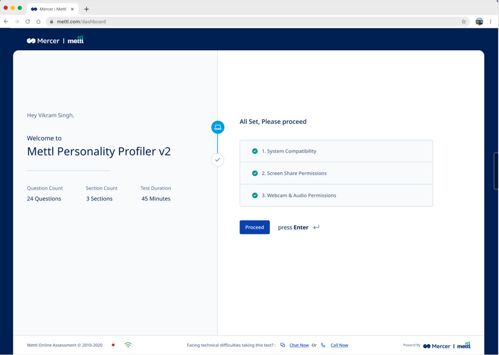Screen dimensions: 499x355
Task: Select the '2. Screen Share Permissions' row text
Action: click(294, 173)
